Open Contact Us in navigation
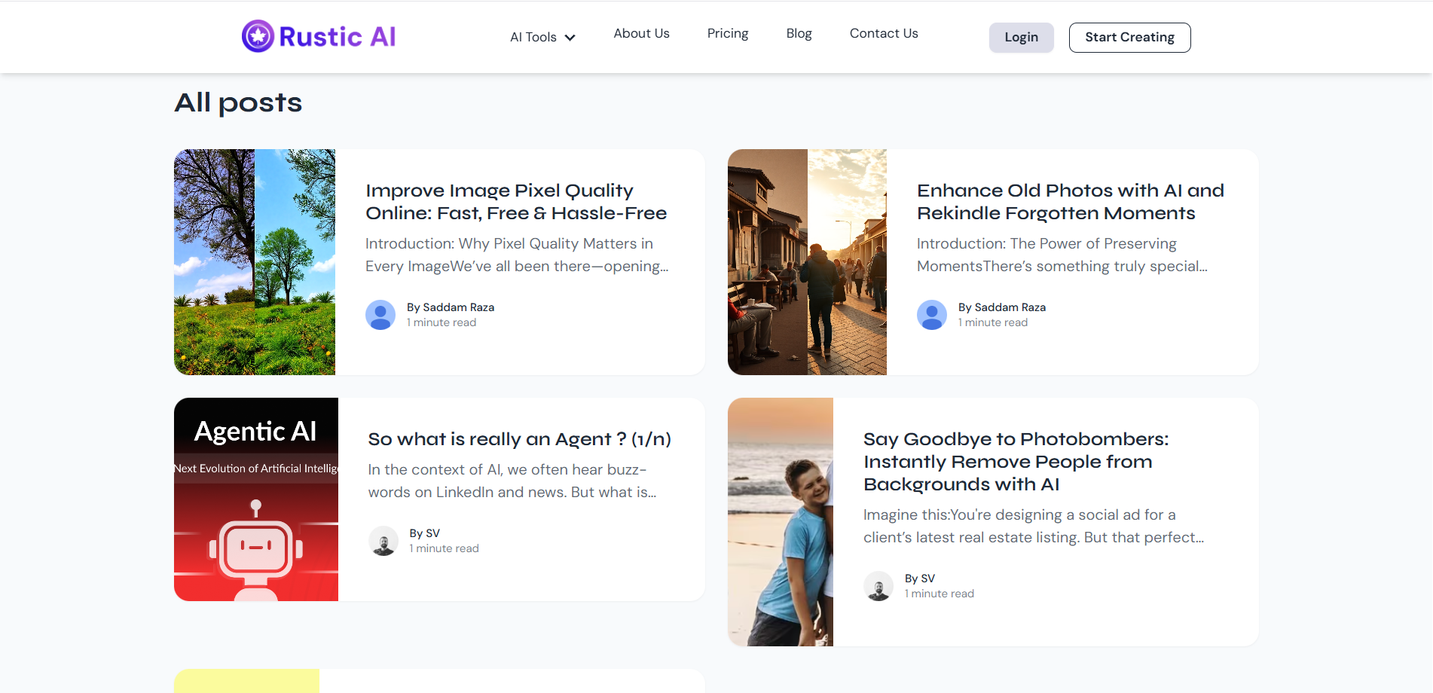This screenshot has width=1433, height=693. coord(884,33)
